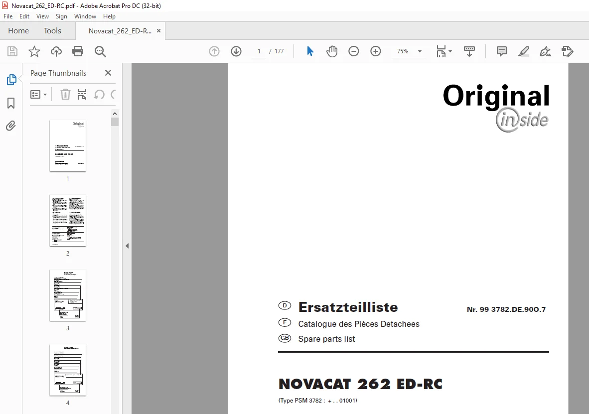This screenshot has height=414, width=589.
Task: Go to next page arrow
Action: point(236,51)
